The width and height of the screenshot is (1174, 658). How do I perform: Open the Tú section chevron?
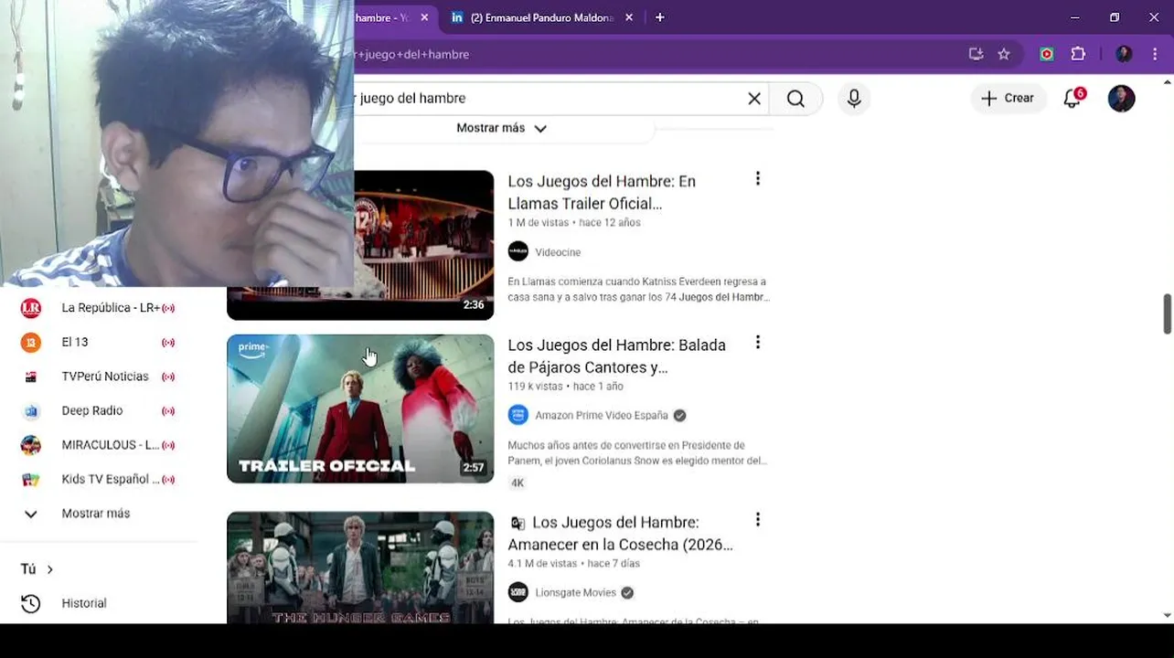49,569
